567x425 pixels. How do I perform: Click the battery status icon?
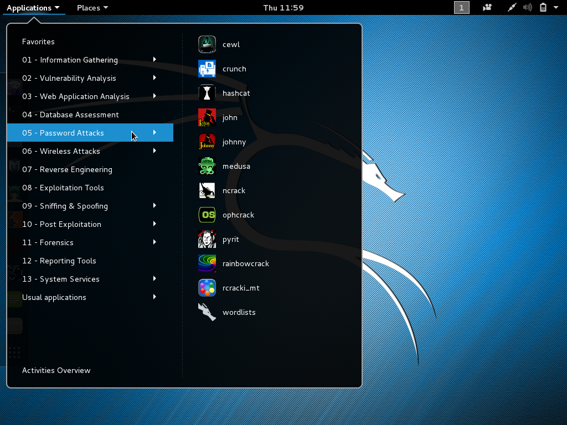pyautogui.click(x=543, y=7)
